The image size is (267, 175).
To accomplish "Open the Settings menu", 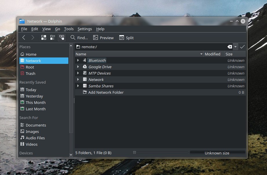I will tap(85, 29).
